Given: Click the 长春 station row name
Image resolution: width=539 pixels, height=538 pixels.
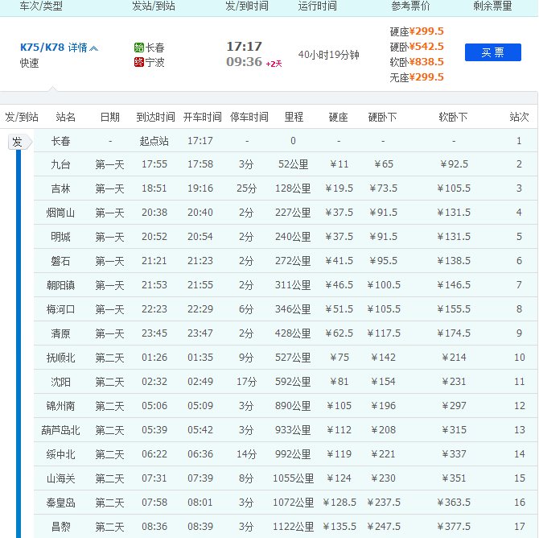Looking at the screenshot, I should pyautogui.click(x=61, y=141).
